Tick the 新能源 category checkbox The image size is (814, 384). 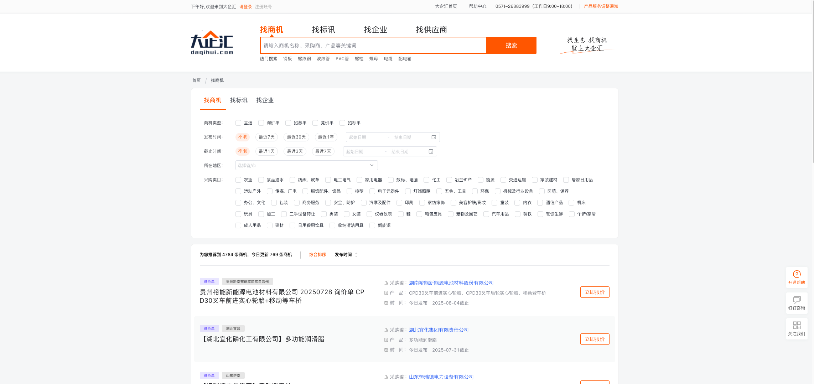(x=372, y=225)
